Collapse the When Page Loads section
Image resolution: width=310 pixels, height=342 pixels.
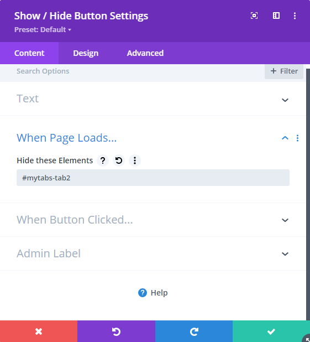(285, 138)
